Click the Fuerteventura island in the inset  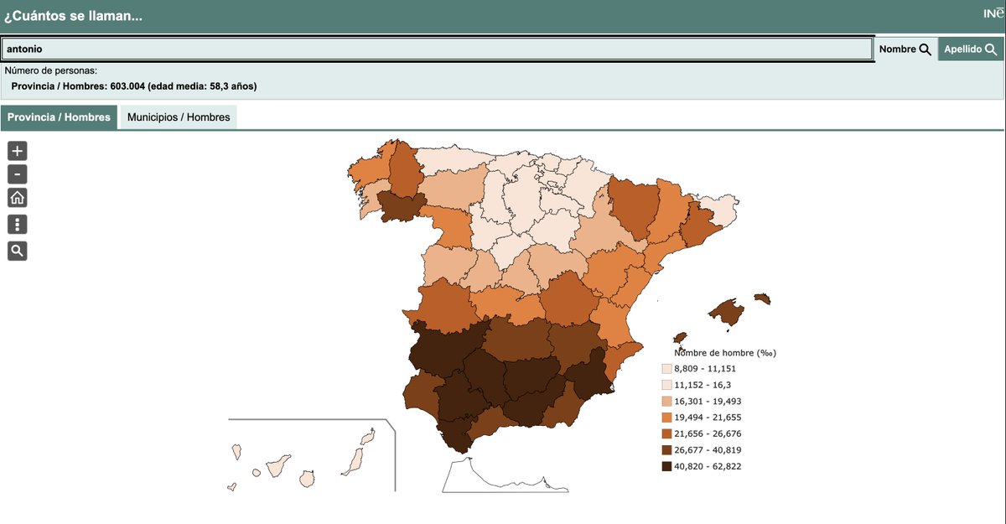[x=355, y=460]
